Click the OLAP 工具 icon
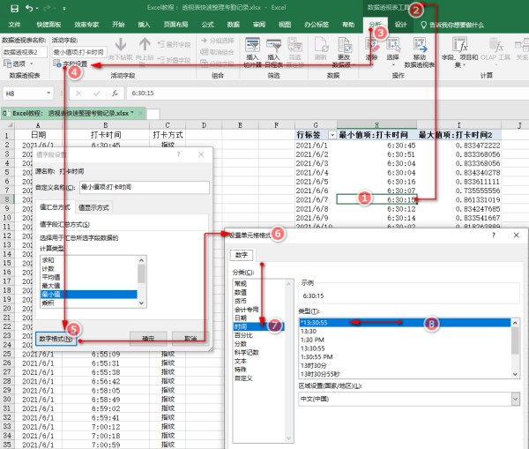This screenshot has width=529, height=449. pyautogui.click(x=495, y=45)
